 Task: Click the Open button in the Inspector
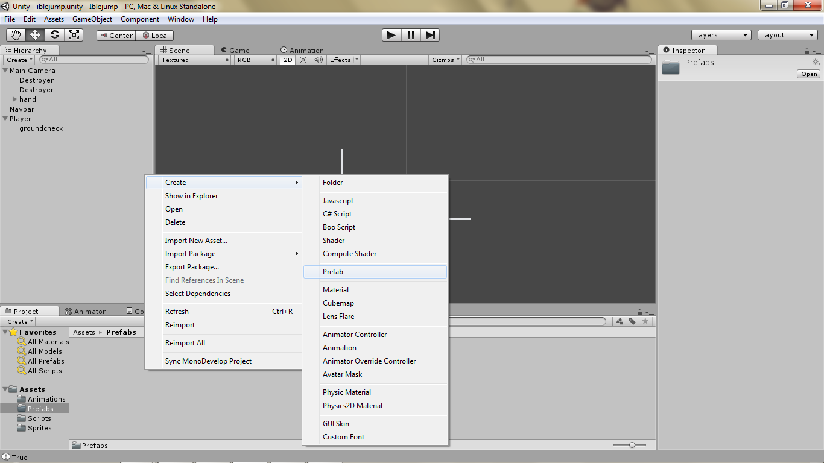(808, 74)
